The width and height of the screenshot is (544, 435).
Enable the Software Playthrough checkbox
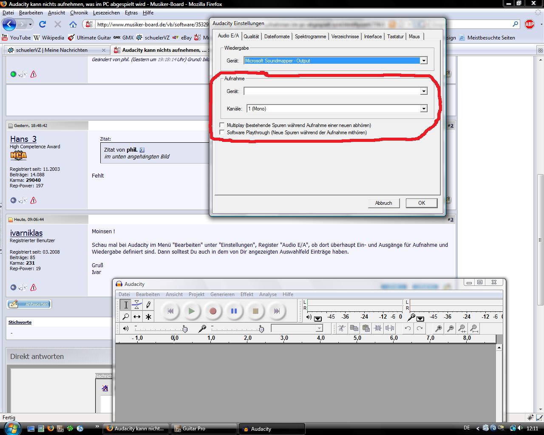click(x=222, y=132)
